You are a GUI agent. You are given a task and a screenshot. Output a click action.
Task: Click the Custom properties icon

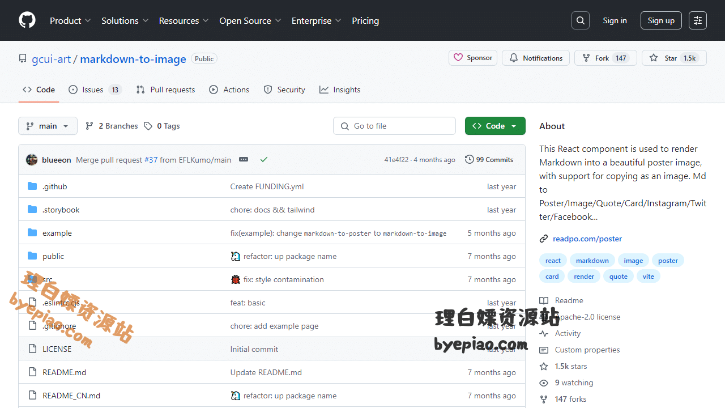pos(544,350)
